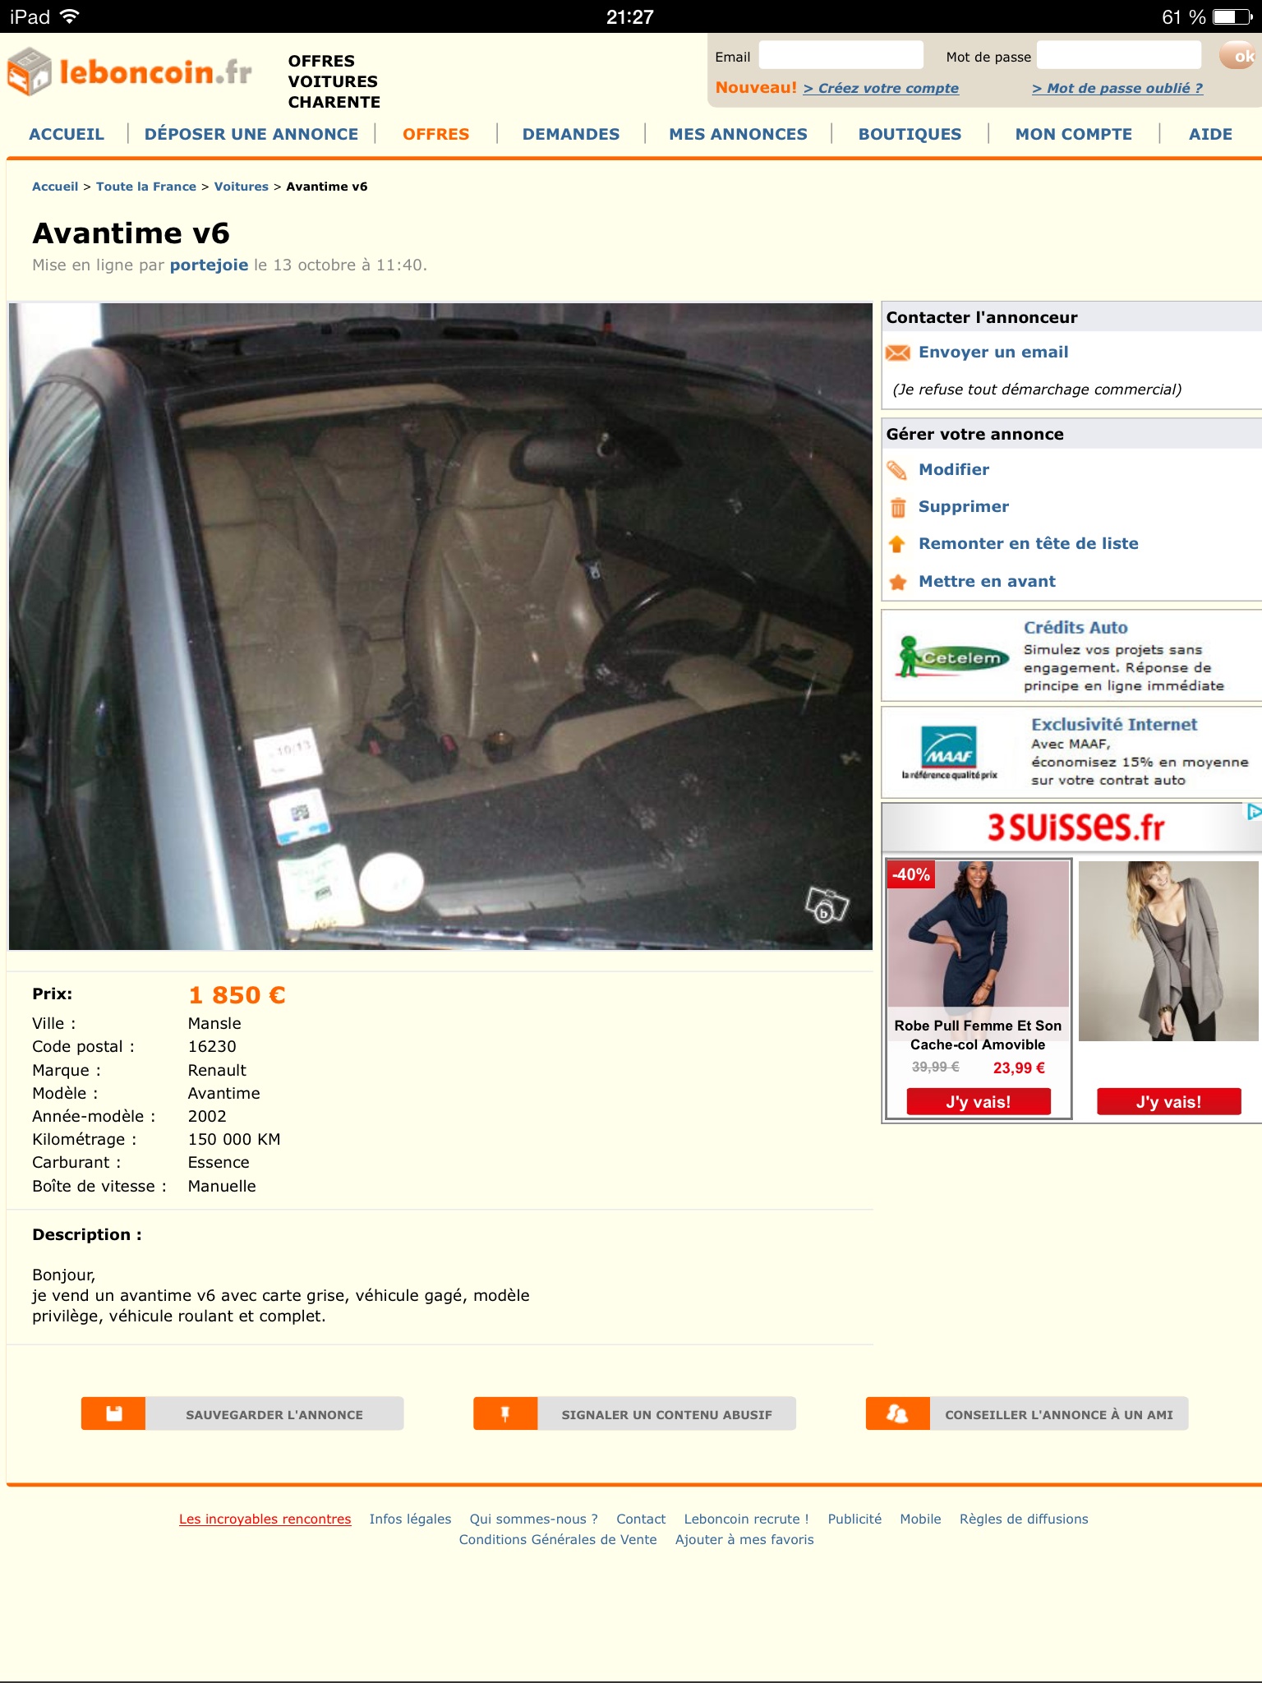This screenshot has width=1262, height=1683.
Task: Click the trash bin icon beside Supprimer
Action: pos(898,507)
